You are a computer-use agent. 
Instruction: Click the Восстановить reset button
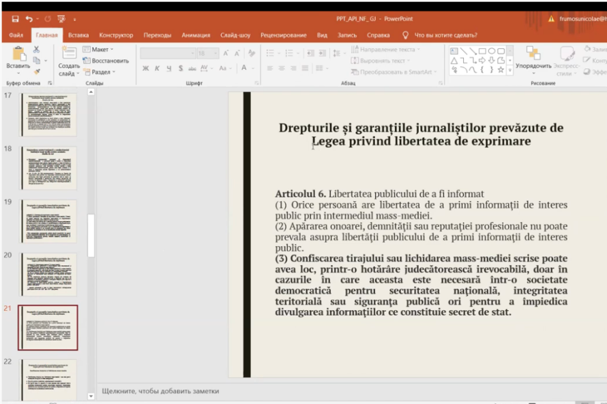(x=106, y=61)
